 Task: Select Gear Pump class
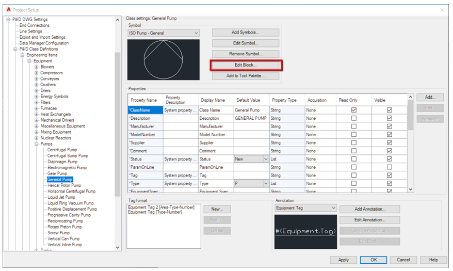coord(57,173)
